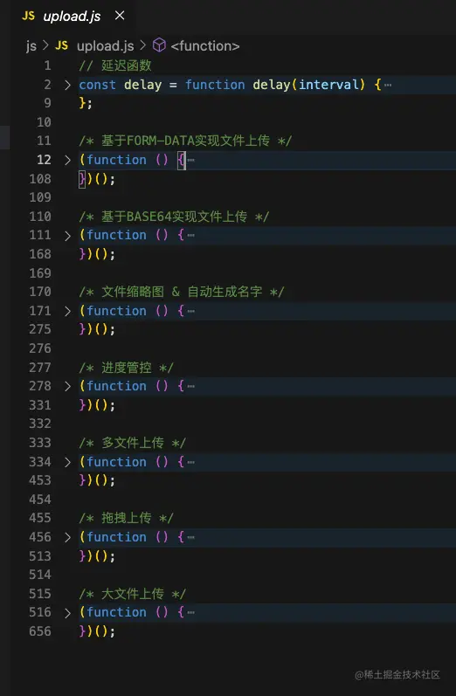456x696 pixels.
Task: Expand the drag upload function at line 456
Action: [67, 537]
